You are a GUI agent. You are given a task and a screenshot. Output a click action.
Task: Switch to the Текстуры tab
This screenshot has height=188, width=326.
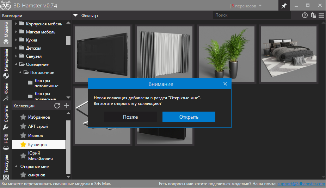point(6,167)
